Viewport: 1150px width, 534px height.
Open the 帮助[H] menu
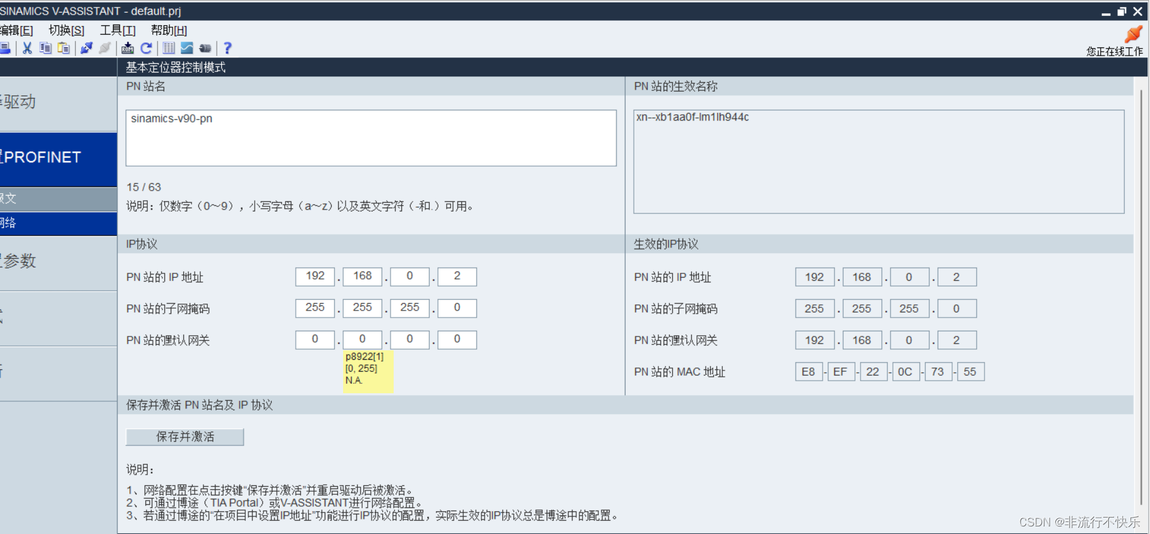point(169,30)
